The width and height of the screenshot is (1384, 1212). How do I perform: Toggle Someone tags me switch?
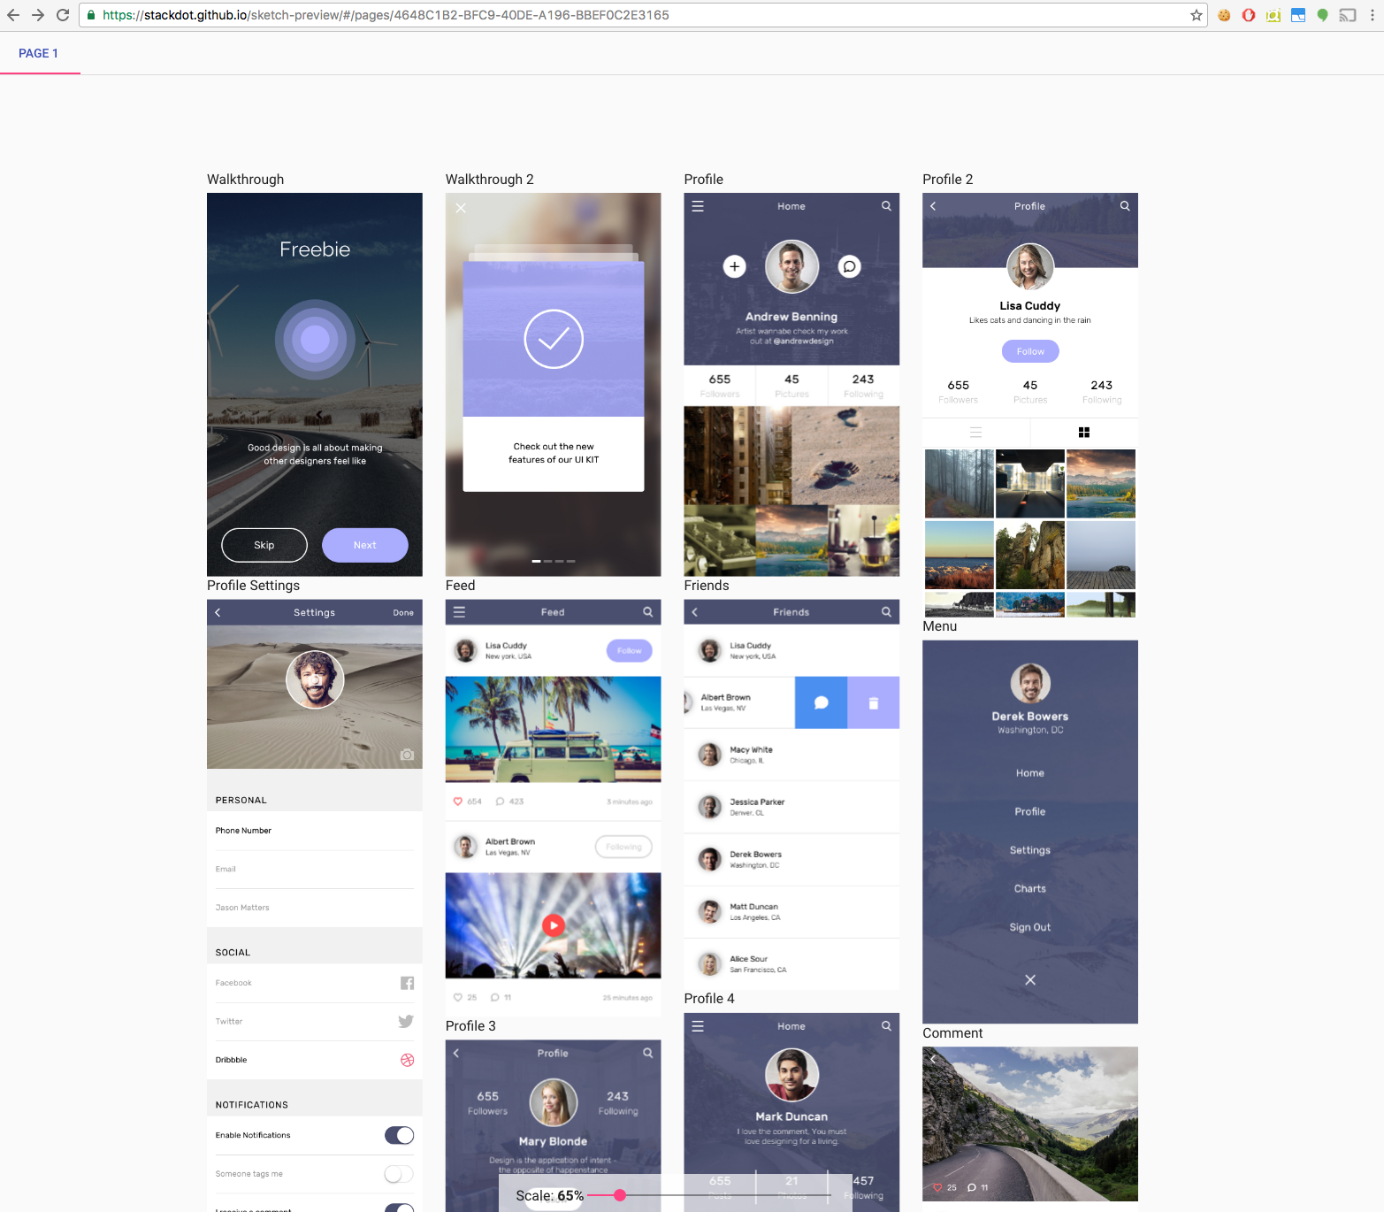pyautogui.click(x=399, y=1174)
